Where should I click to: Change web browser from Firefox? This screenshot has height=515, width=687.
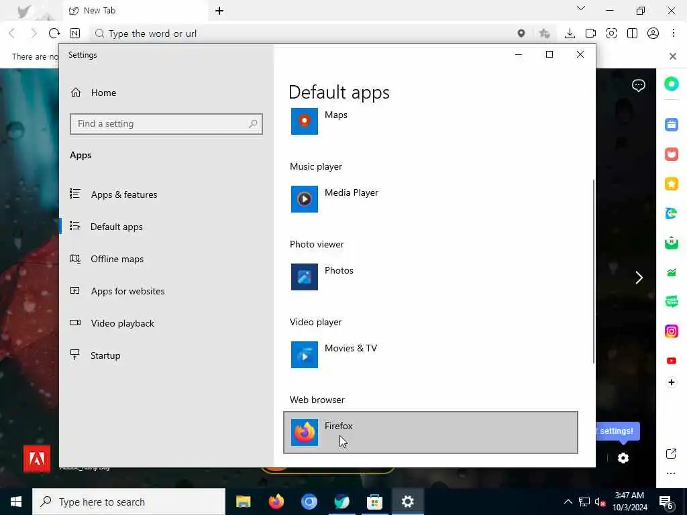pyautogui.click(x=431, y=433)
